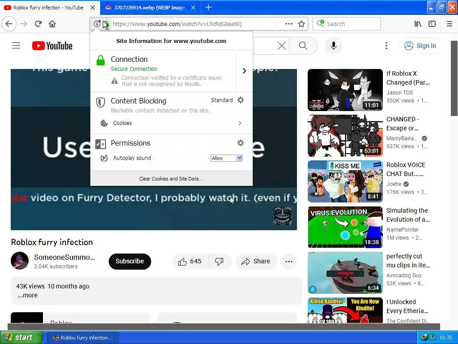Click Simulating the Evolution video title
The image size is (458, 344).
tap(408, 215)
